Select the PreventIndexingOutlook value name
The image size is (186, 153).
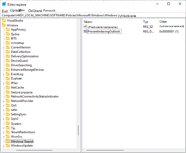pyautogui.click(x=104, y=31)
